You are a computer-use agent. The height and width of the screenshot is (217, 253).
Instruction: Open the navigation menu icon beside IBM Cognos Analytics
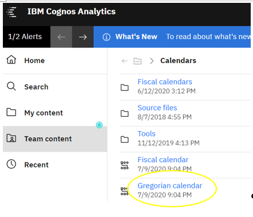point(11,12)
